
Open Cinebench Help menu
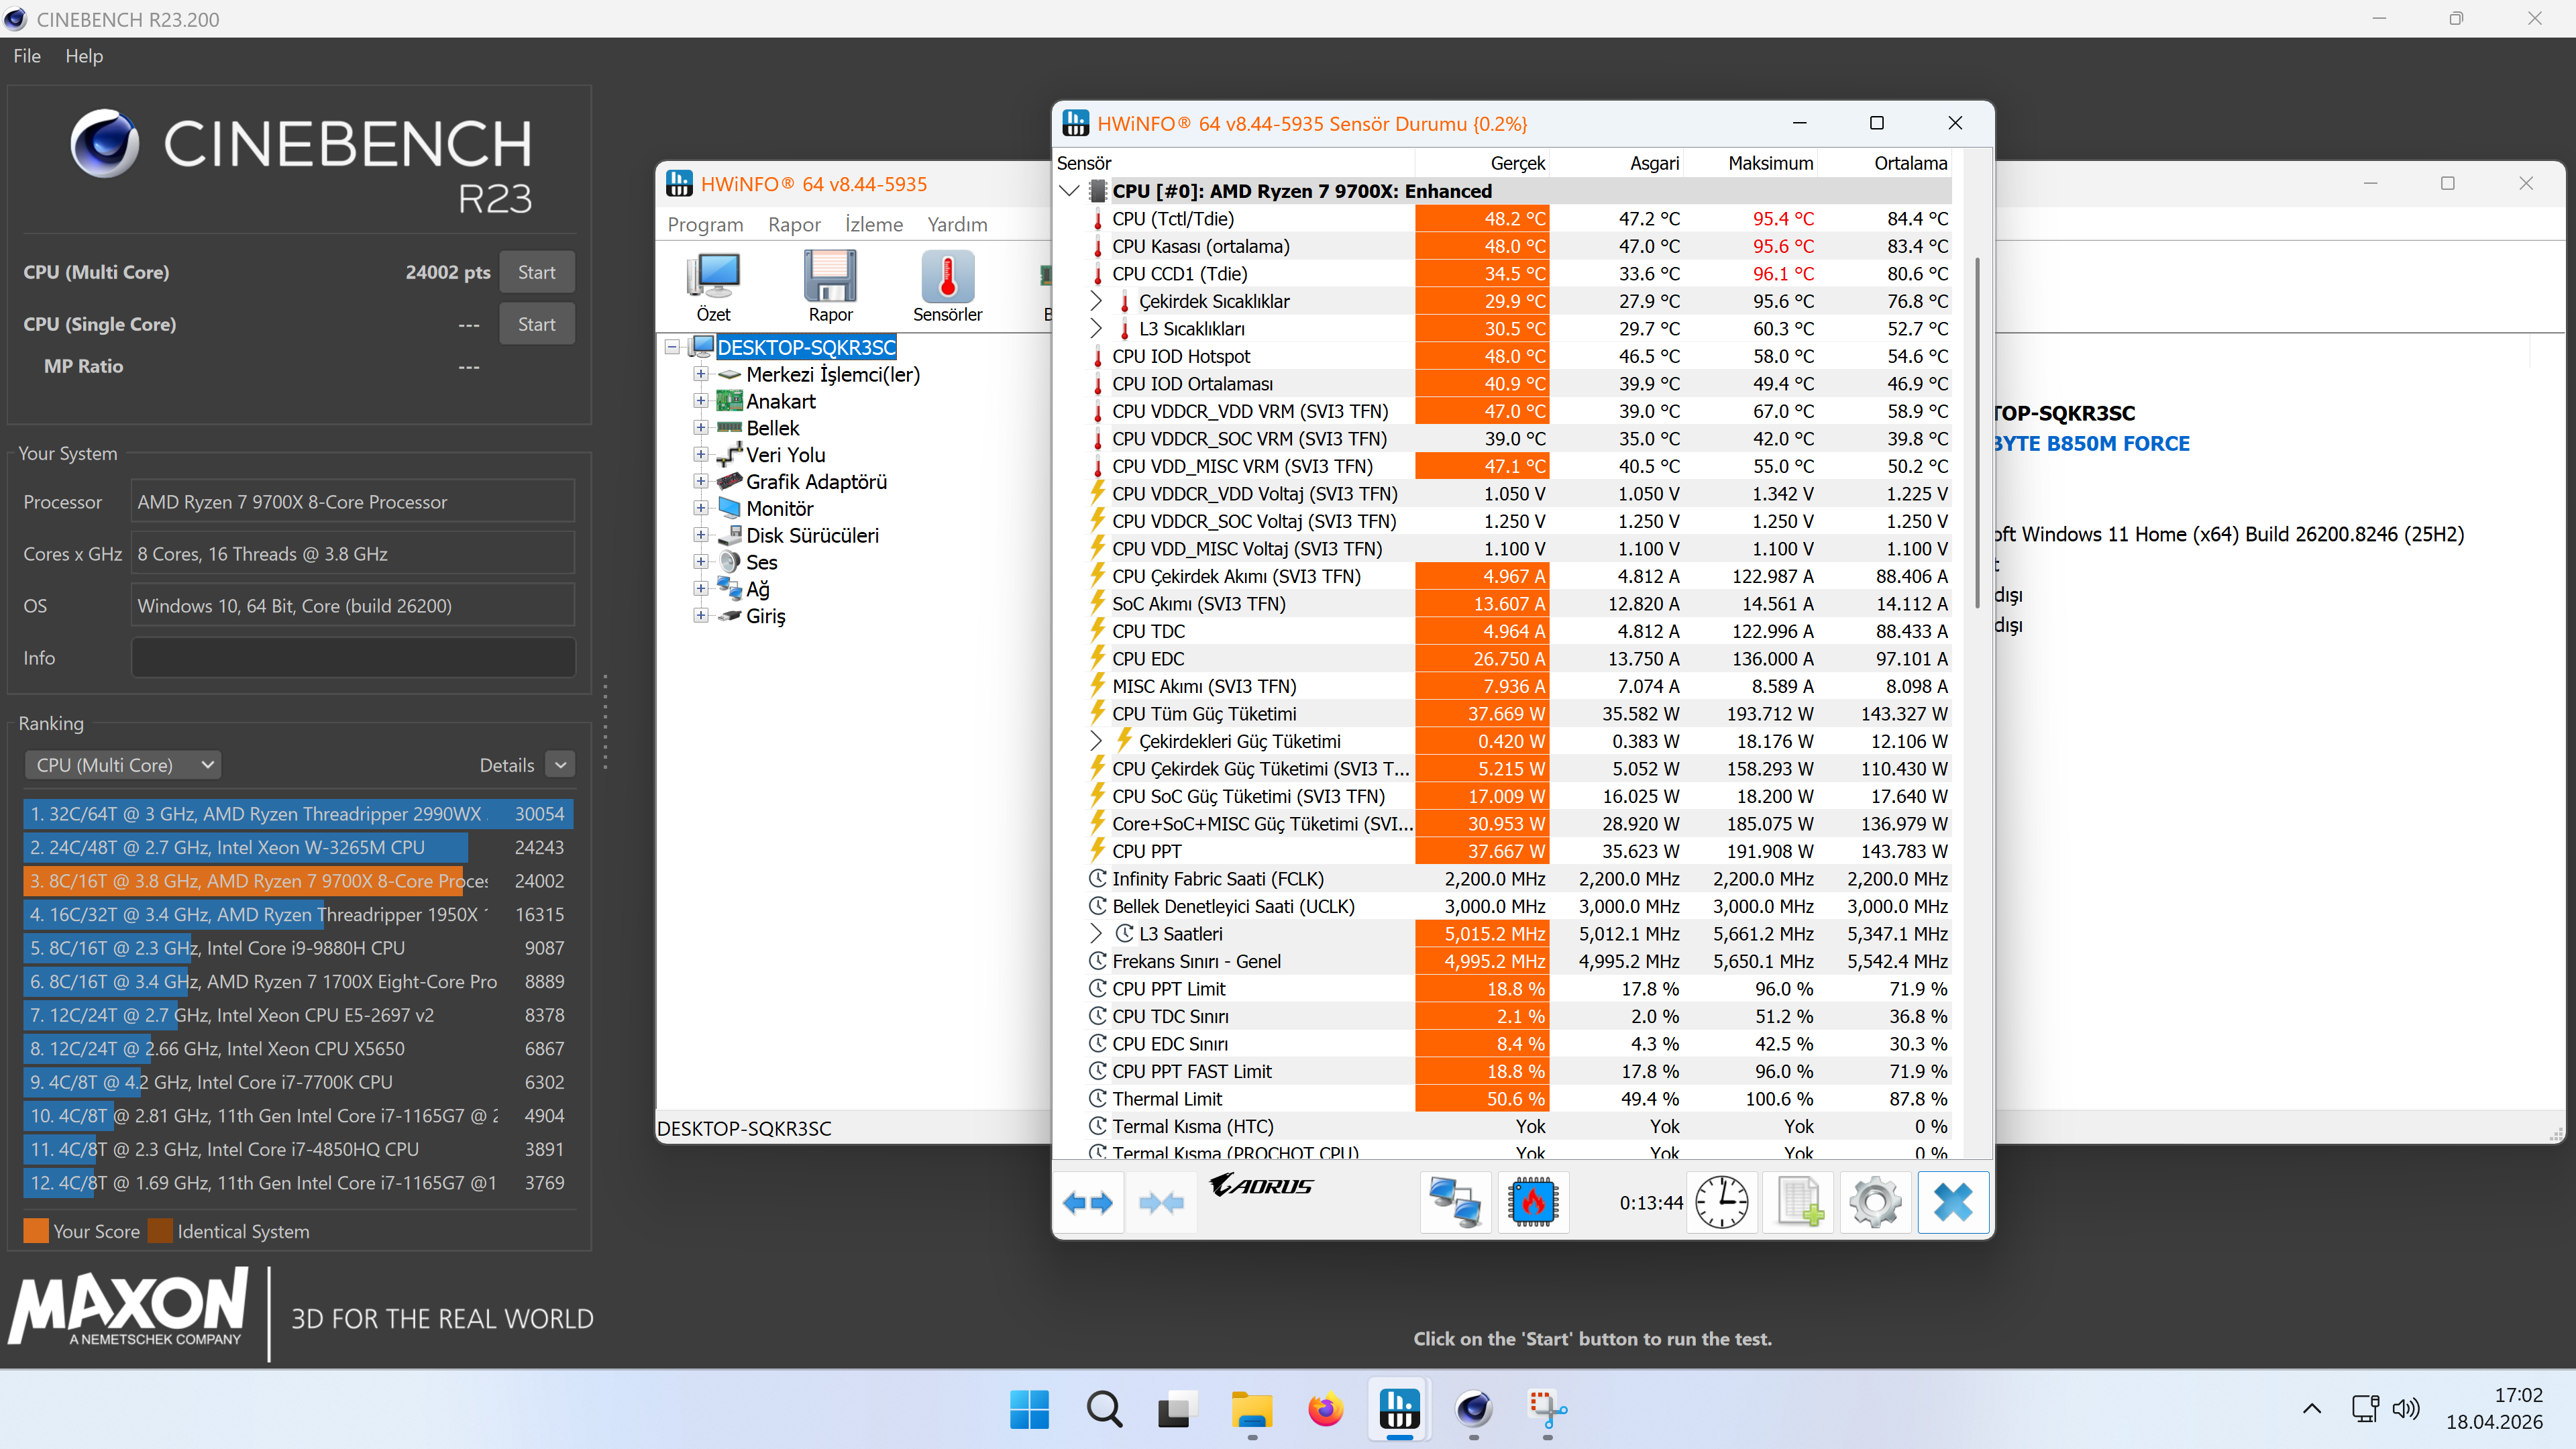click(x=84, y=56)
